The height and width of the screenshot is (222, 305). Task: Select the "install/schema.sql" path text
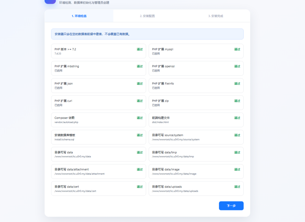point(64,139)
